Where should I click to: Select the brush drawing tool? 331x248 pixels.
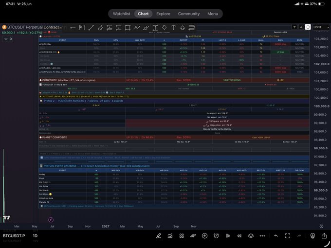[146, 28]
